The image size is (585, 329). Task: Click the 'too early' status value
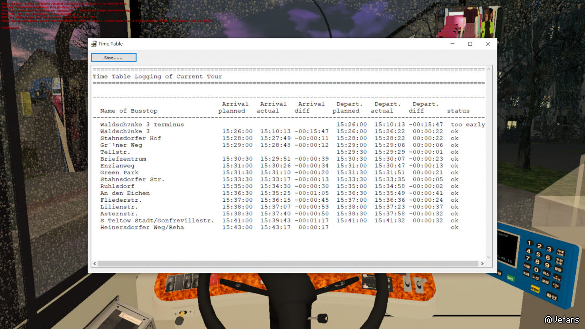(x=468, y=125)
